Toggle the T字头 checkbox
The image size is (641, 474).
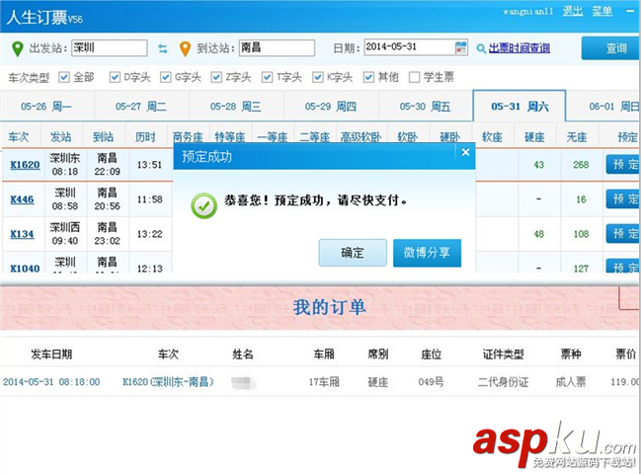coord(268,77)
